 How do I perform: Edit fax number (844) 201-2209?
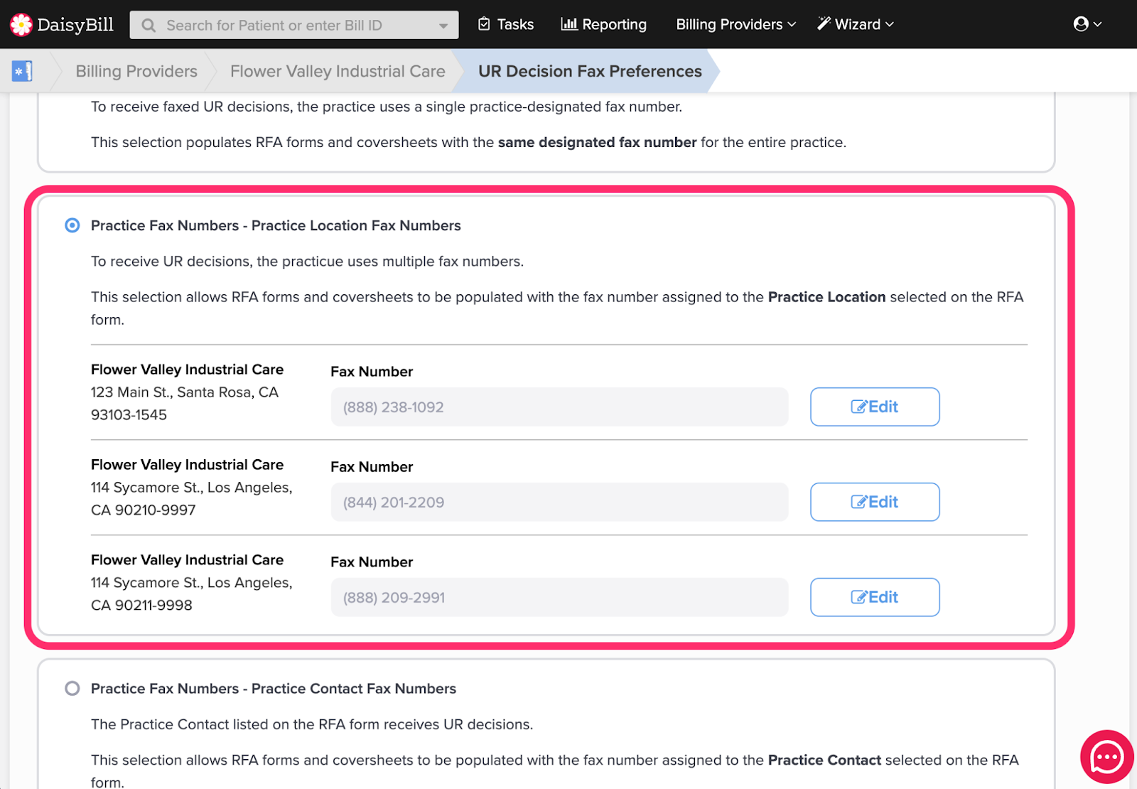(875, 502)
